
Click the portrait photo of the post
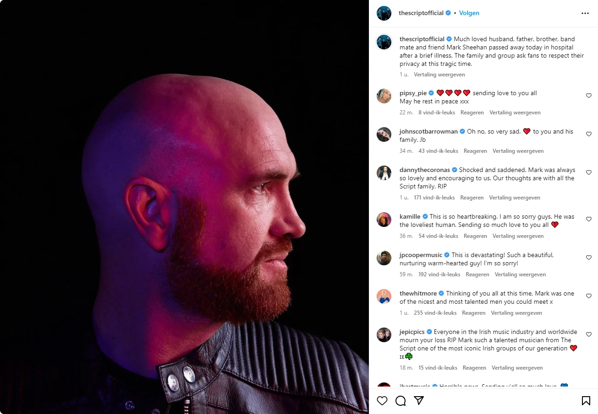tap(184, 207)
